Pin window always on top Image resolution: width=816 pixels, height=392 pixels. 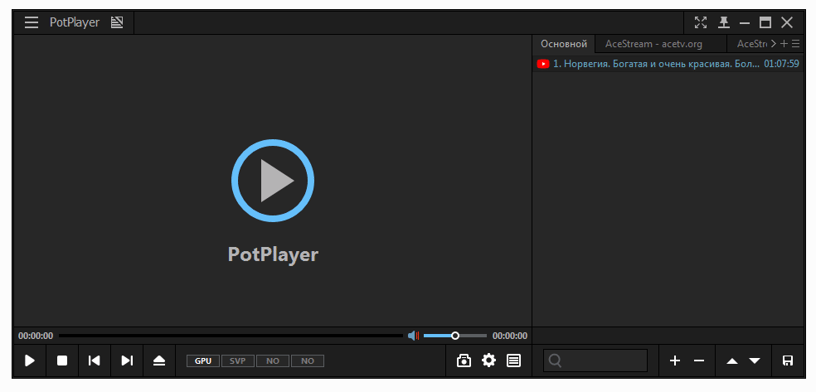pyautogui.click(x=723, y=22)
